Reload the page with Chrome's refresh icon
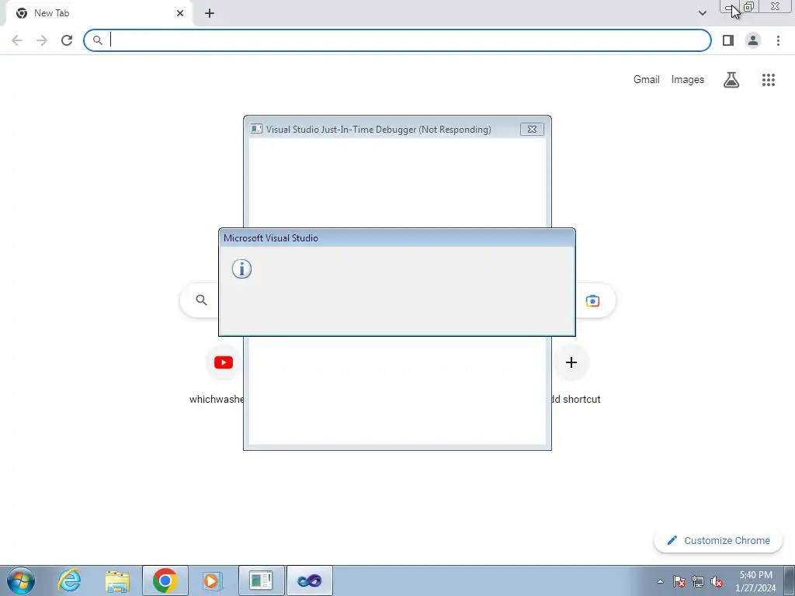The width and height of the screenshot is (795, 596). point(67,40)
